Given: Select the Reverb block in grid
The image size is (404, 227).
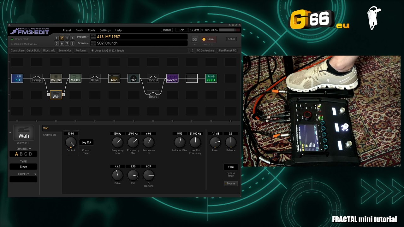Looking at the screenshot, I should [172, 78].
